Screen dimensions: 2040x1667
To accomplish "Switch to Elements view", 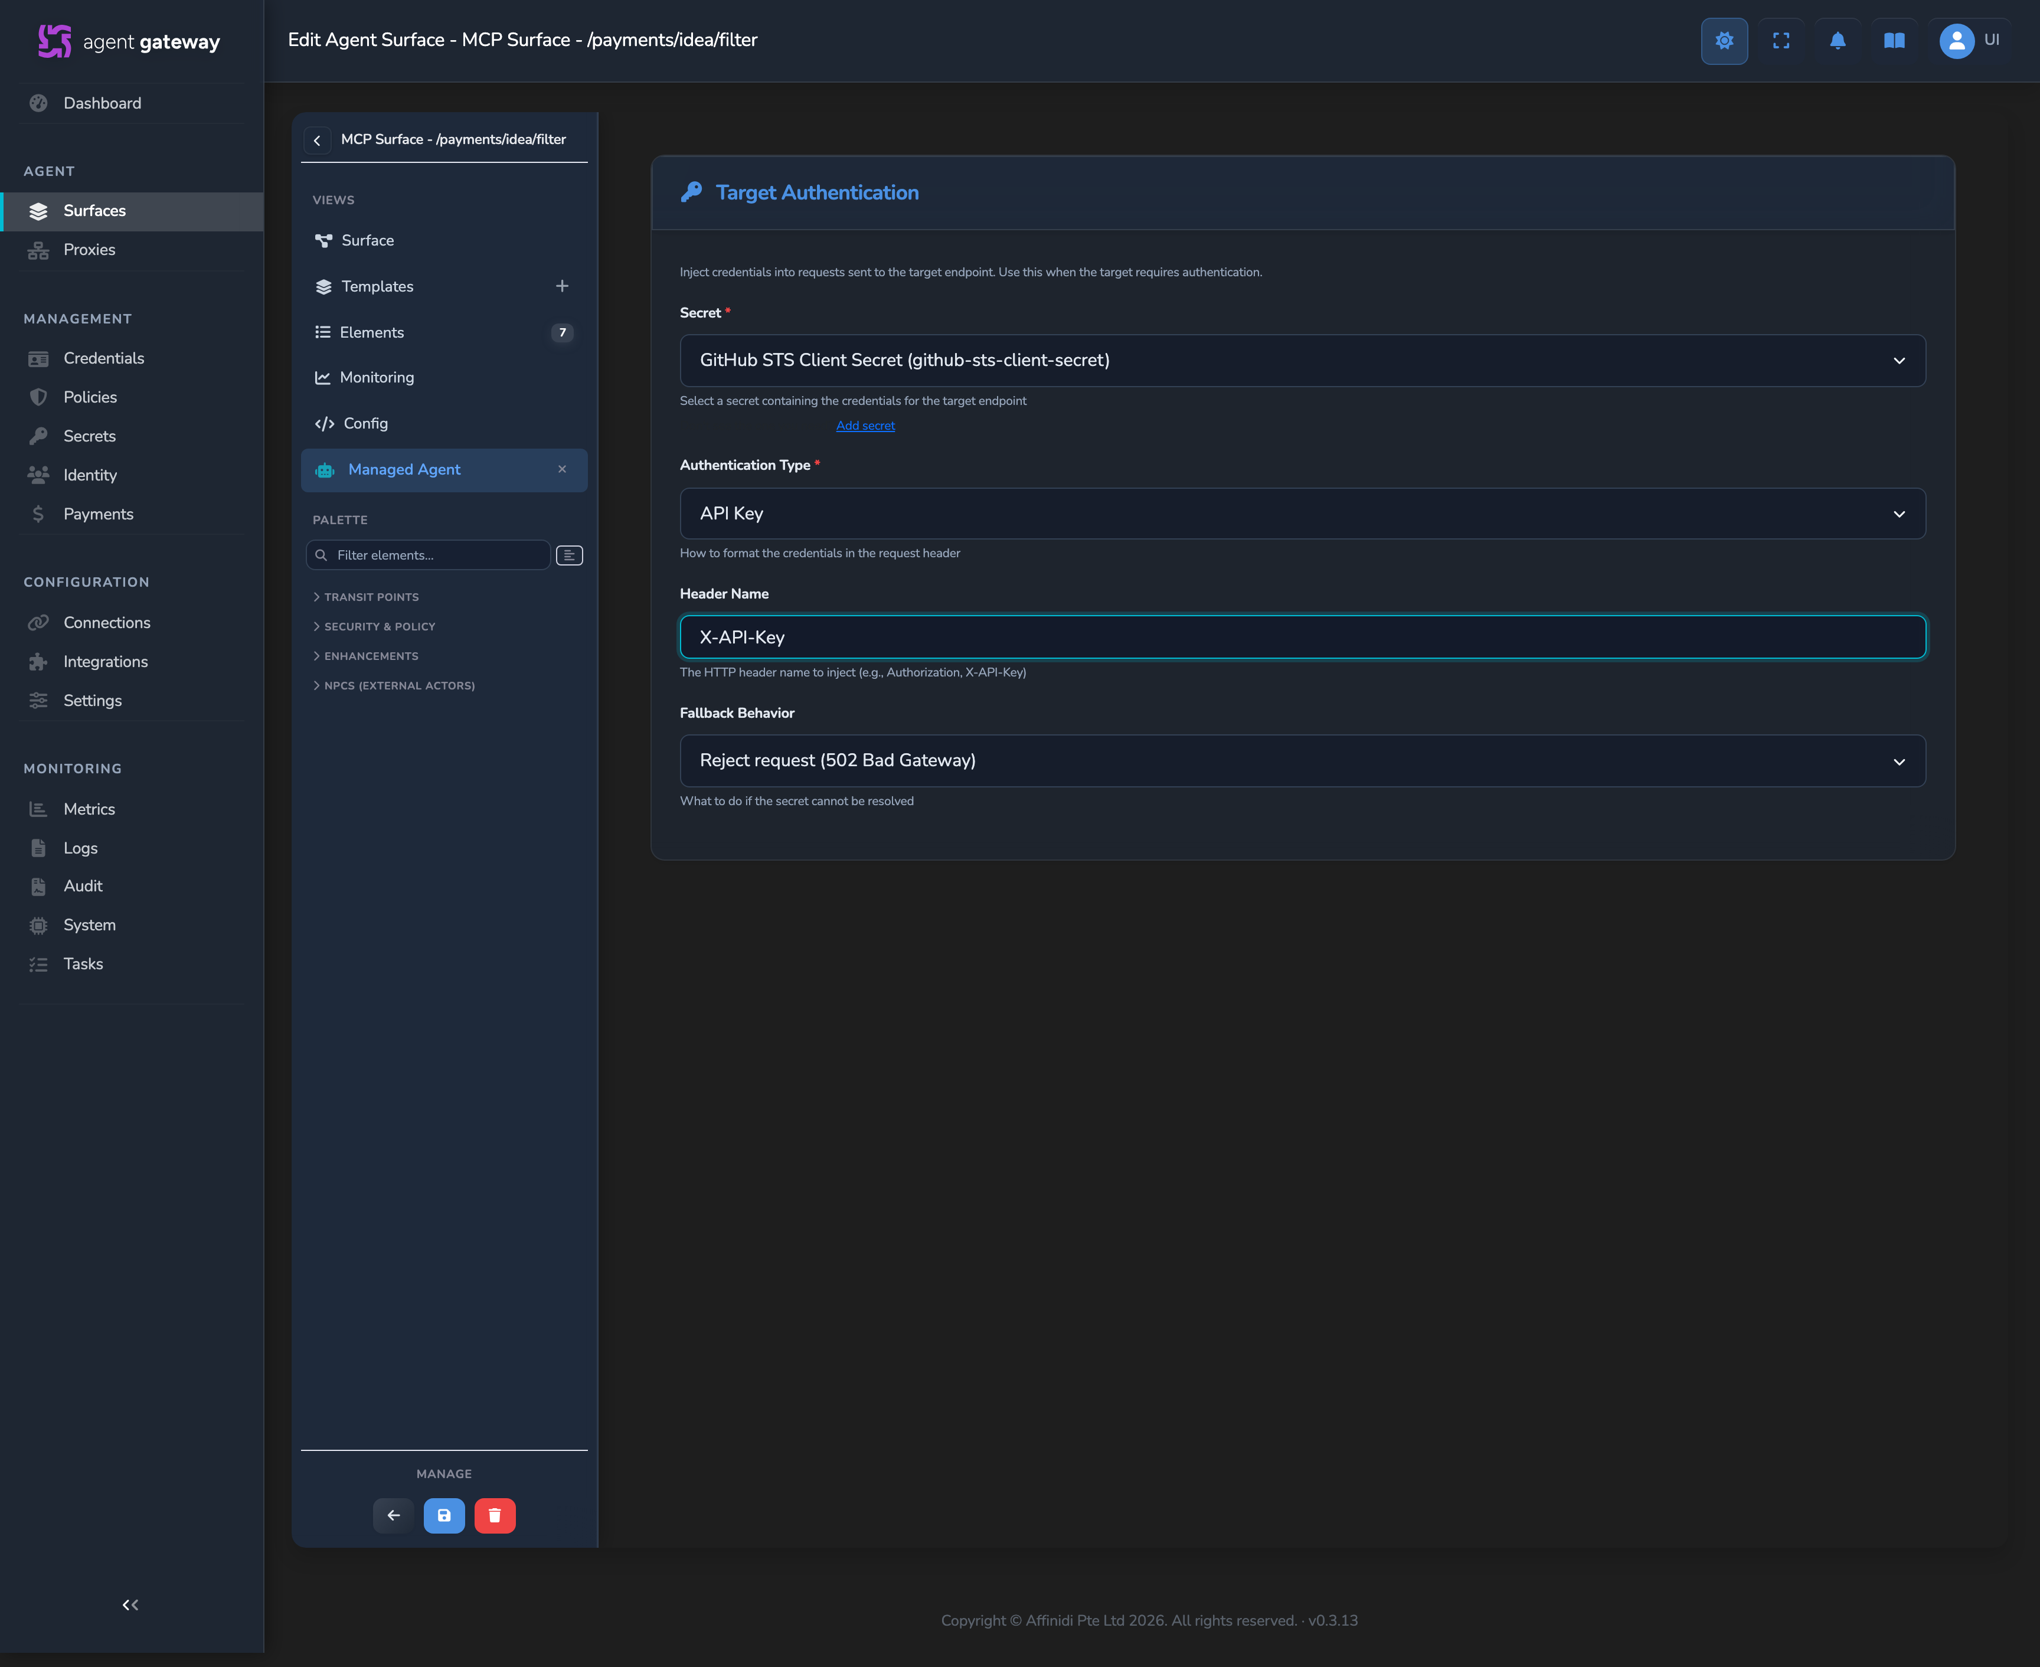I will (443, 332).
